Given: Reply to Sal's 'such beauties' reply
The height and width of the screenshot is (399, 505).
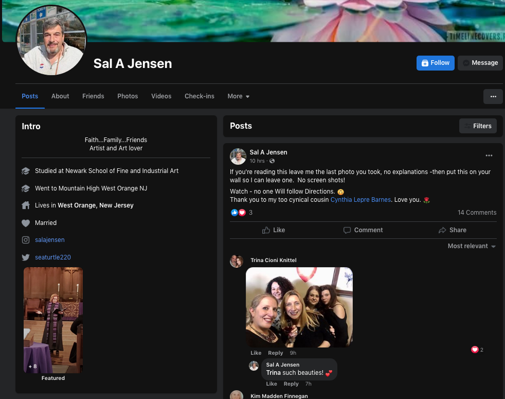Looking at the screenshot, I should pos(291,384).
